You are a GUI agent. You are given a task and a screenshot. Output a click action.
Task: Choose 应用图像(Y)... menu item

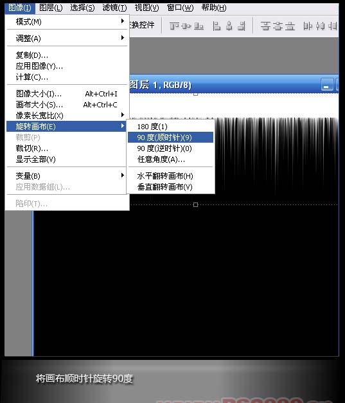pyautogui.click(x=67, y=66)
